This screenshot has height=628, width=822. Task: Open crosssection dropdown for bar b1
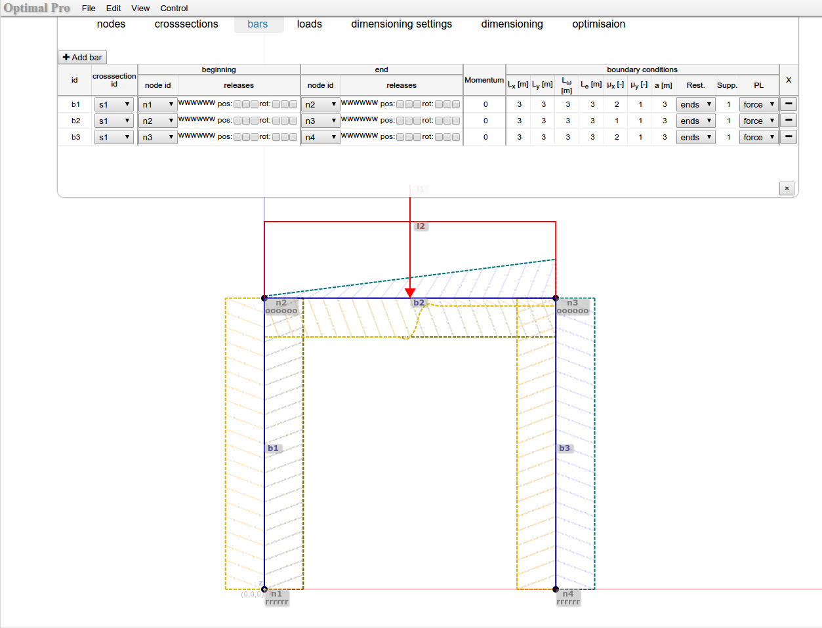point(113,104)
